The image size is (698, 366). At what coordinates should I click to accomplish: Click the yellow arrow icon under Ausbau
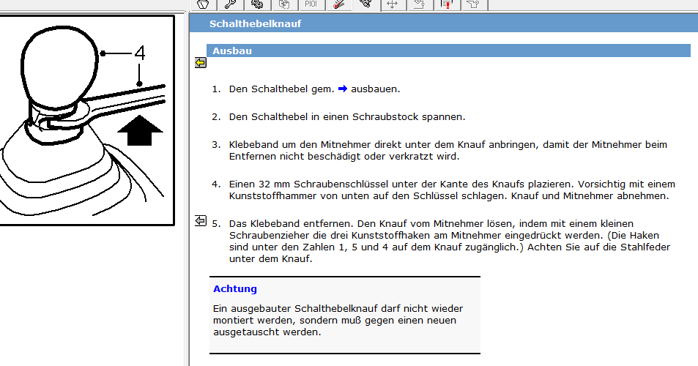pos(201,63)
